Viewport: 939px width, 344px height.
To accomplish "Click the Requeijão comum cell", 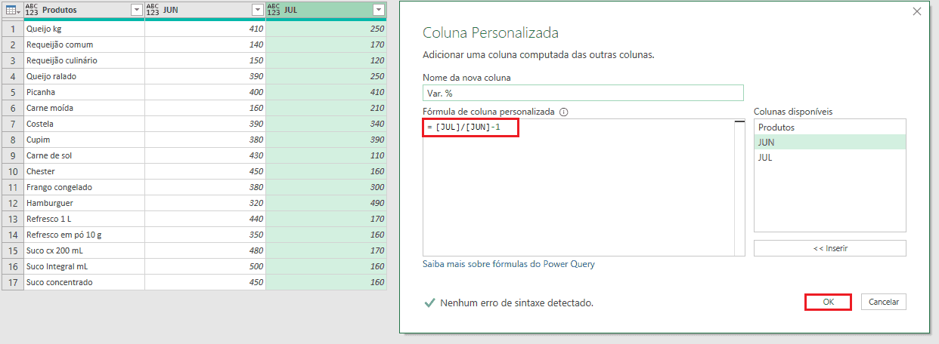I will pyautogui.click(x=84, y=45).
